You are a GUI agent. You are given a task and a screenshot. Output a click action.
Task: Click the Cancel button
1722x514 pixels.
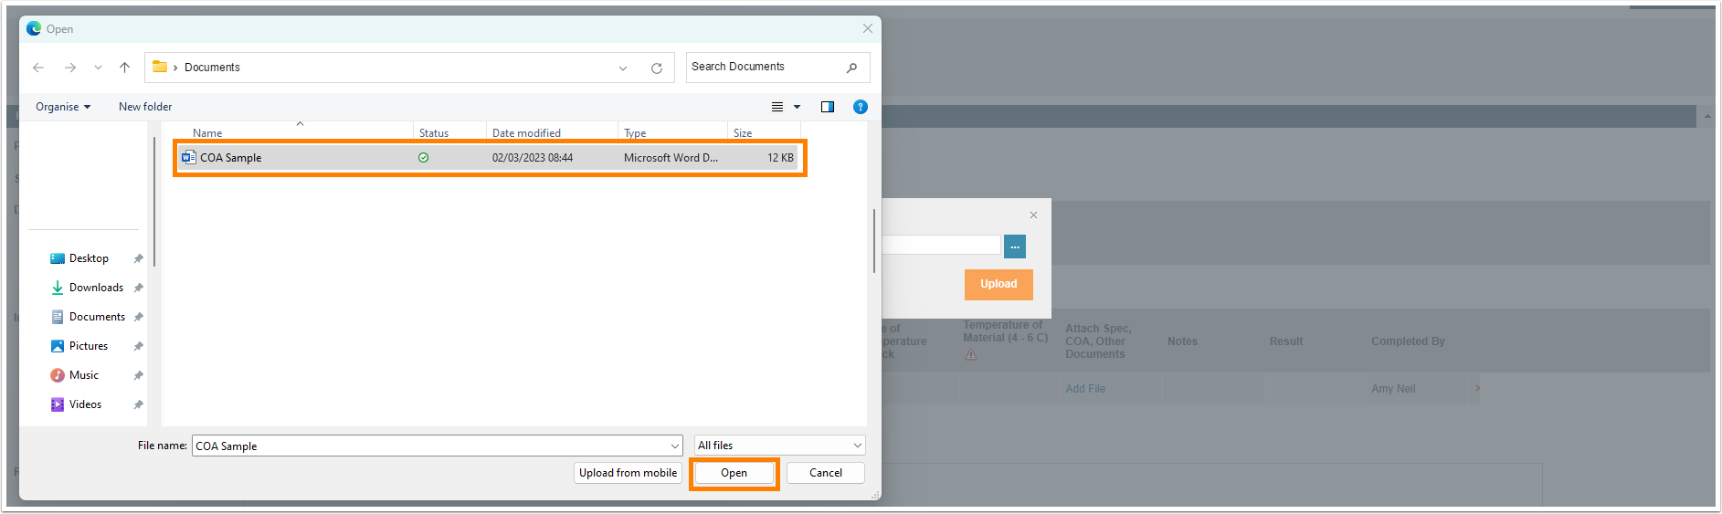tap(825, 473)
